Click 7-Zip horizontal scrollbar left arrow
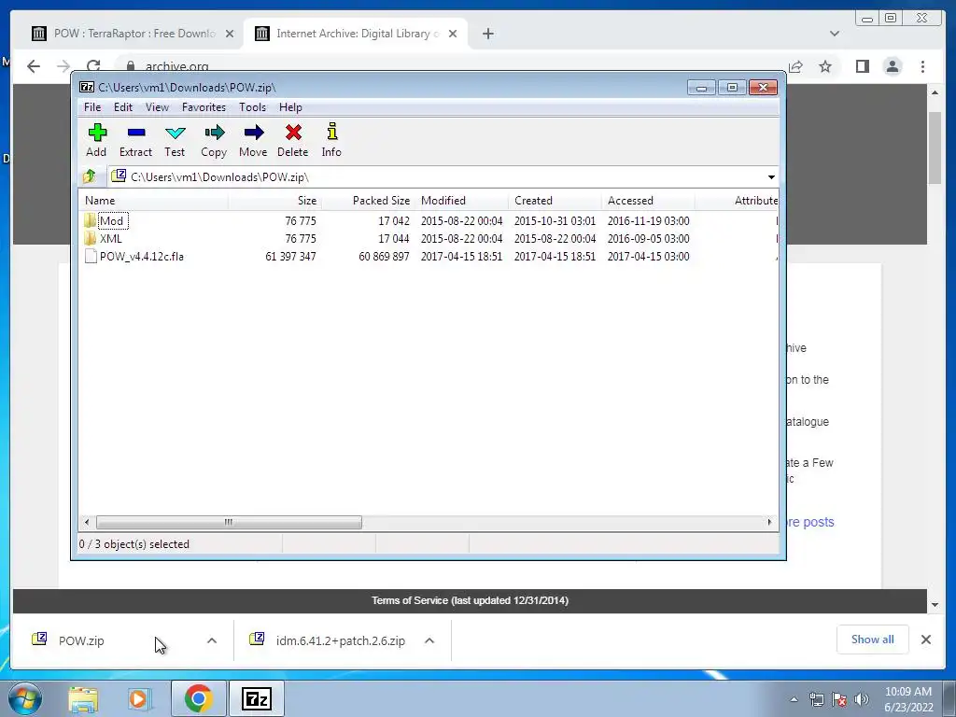The height and width of the screenshot is (717, 956). coord(87,523)
